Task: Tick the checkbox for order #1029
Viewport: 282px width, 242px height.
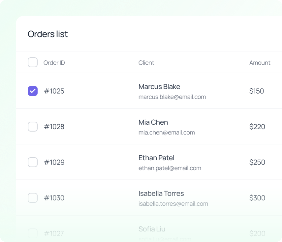Action: (x=33, y=162)
